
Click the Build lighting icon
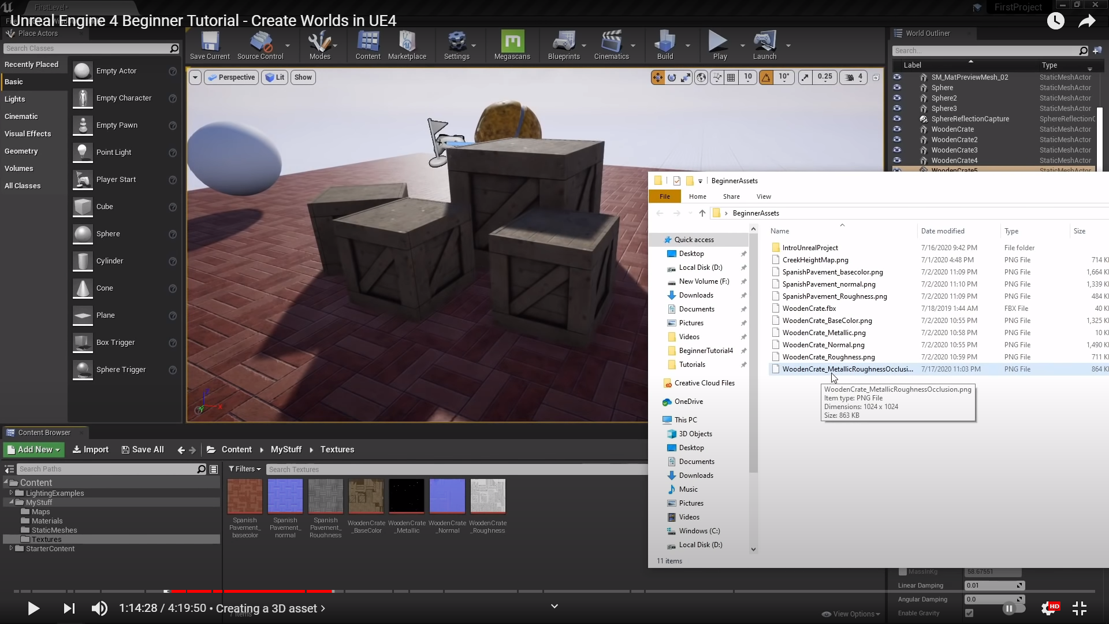(665, 45)
